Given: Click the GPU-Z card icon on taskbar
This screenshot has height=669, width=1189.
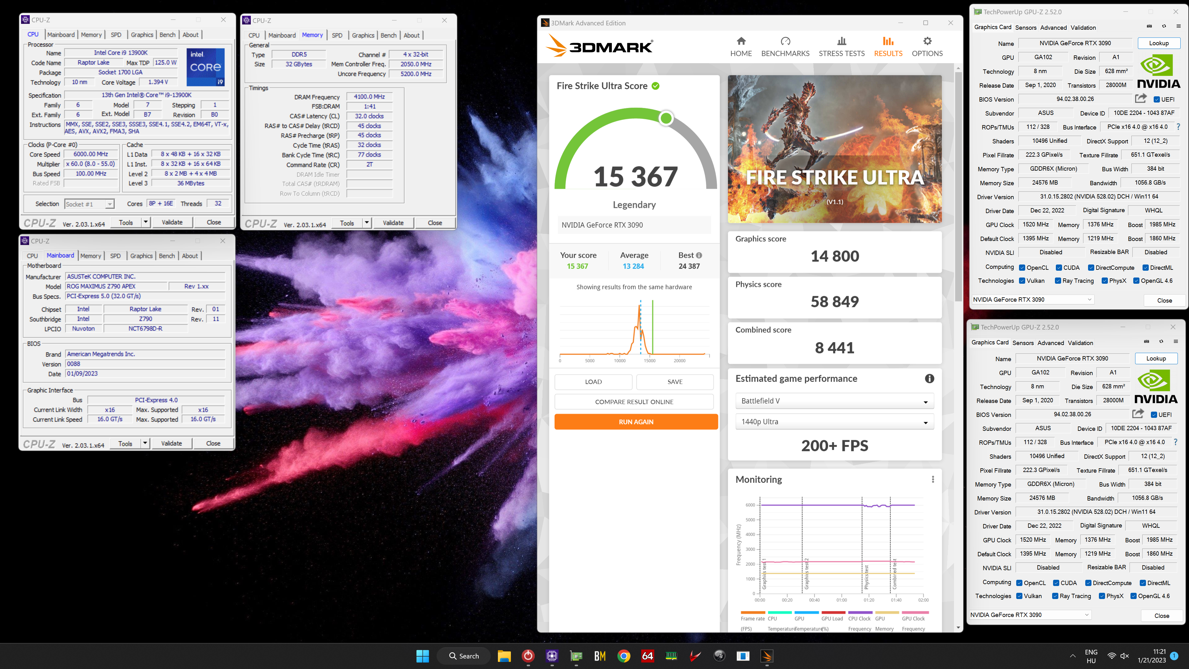Looking at the screenshot, I should click(x=576, y=656).
